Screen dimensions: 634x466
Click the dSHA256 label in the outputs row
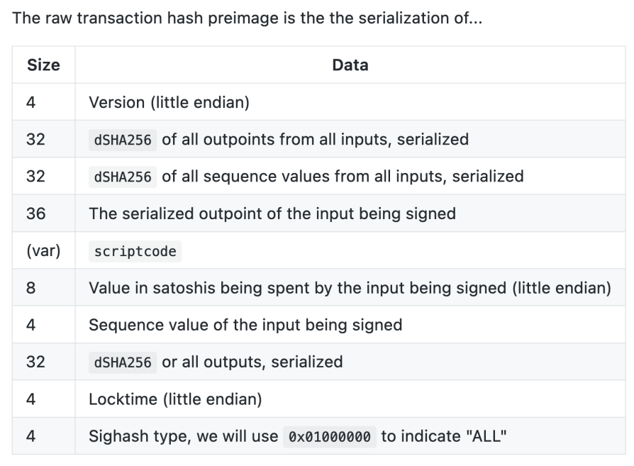(121, 362)
